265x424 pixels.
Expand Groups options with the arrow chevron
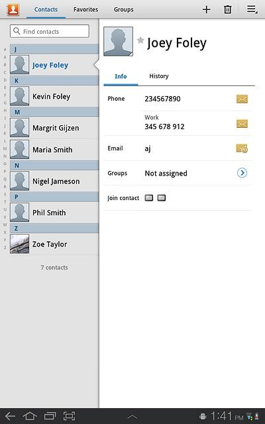[x=242, y=173]
